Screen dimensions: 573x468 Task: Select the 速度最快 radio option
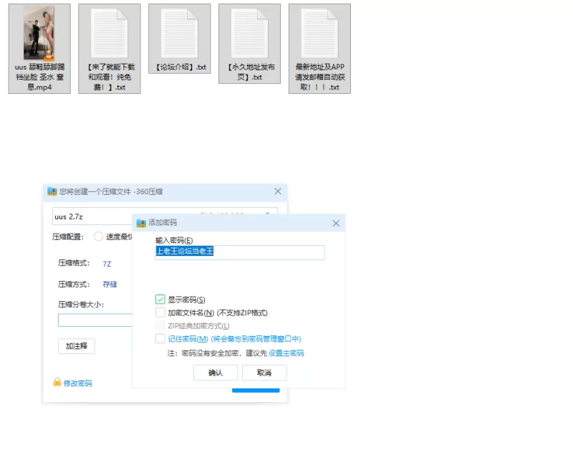[x=98, y=237]
